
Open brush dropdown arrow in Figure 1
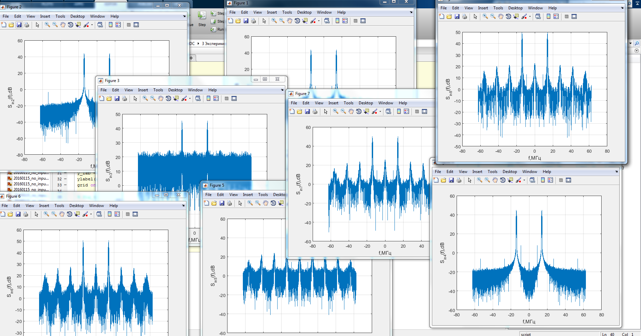tap(319, 21)
